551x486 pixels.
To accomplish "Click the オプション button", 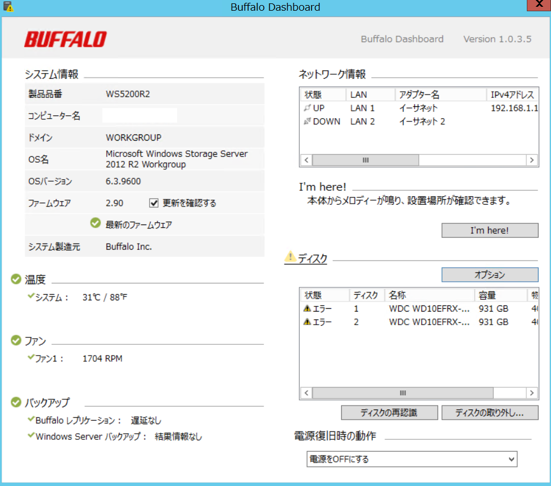I will 490,274.
